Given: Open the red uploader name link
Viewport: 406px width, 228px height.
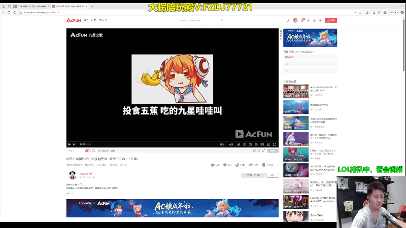Looking at the screenshot, I should click(x=84, y=174).
